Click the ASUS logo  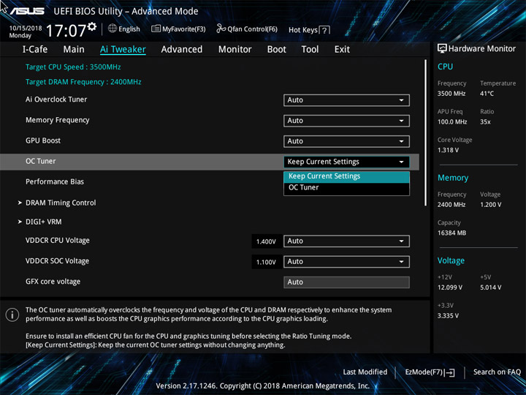click(27, 12)
